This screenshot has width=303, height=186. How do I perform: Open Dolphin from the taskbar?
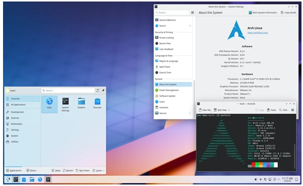click(32, 179)
